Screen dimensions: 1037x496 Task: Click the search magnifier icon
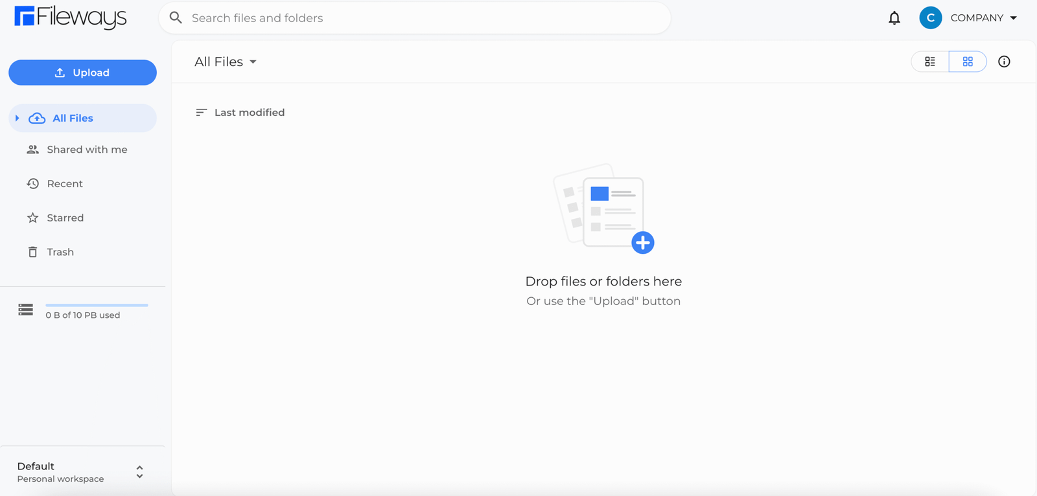pos(176,18)
